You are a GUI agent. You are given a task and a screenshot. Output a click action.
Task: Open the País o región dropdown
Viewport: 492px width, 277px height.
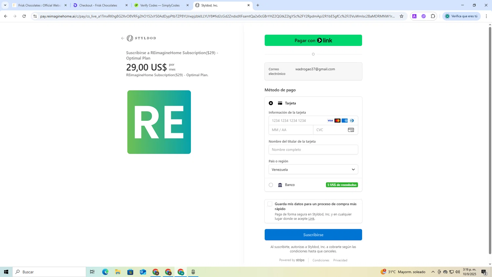tap(313, 169)
